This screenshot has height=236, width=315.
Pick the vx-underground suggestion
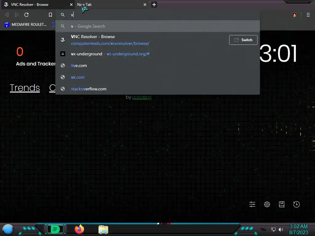pyautogui.click(x=157, y=54)
